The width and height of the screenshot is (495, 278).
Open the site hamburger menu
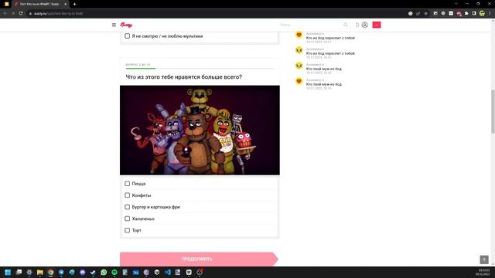(x=114, y=25)
